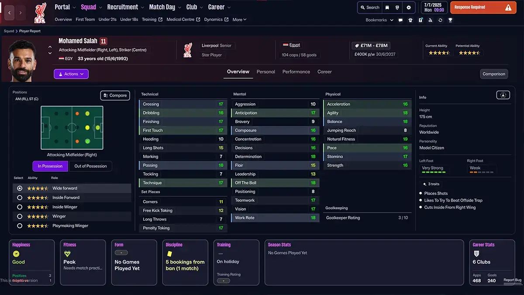Open the Bookmarks dropdown

[379, 20]
